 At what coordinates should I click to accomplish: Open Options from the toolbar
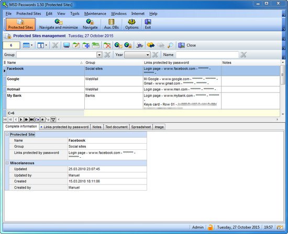coord(131,24)
